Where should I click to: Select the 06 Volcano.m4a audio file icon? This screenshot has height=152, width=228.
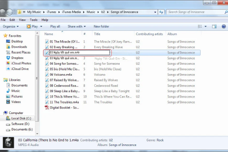point(47,74)
